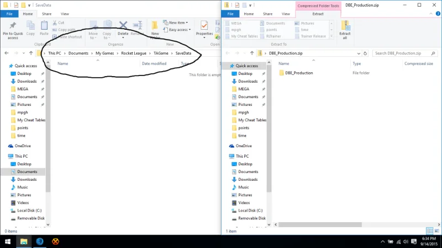The height and width of the screenshot is (248, 442).
Task: Expand address history dropdown in zip window
Action: (x=359, y=53)
